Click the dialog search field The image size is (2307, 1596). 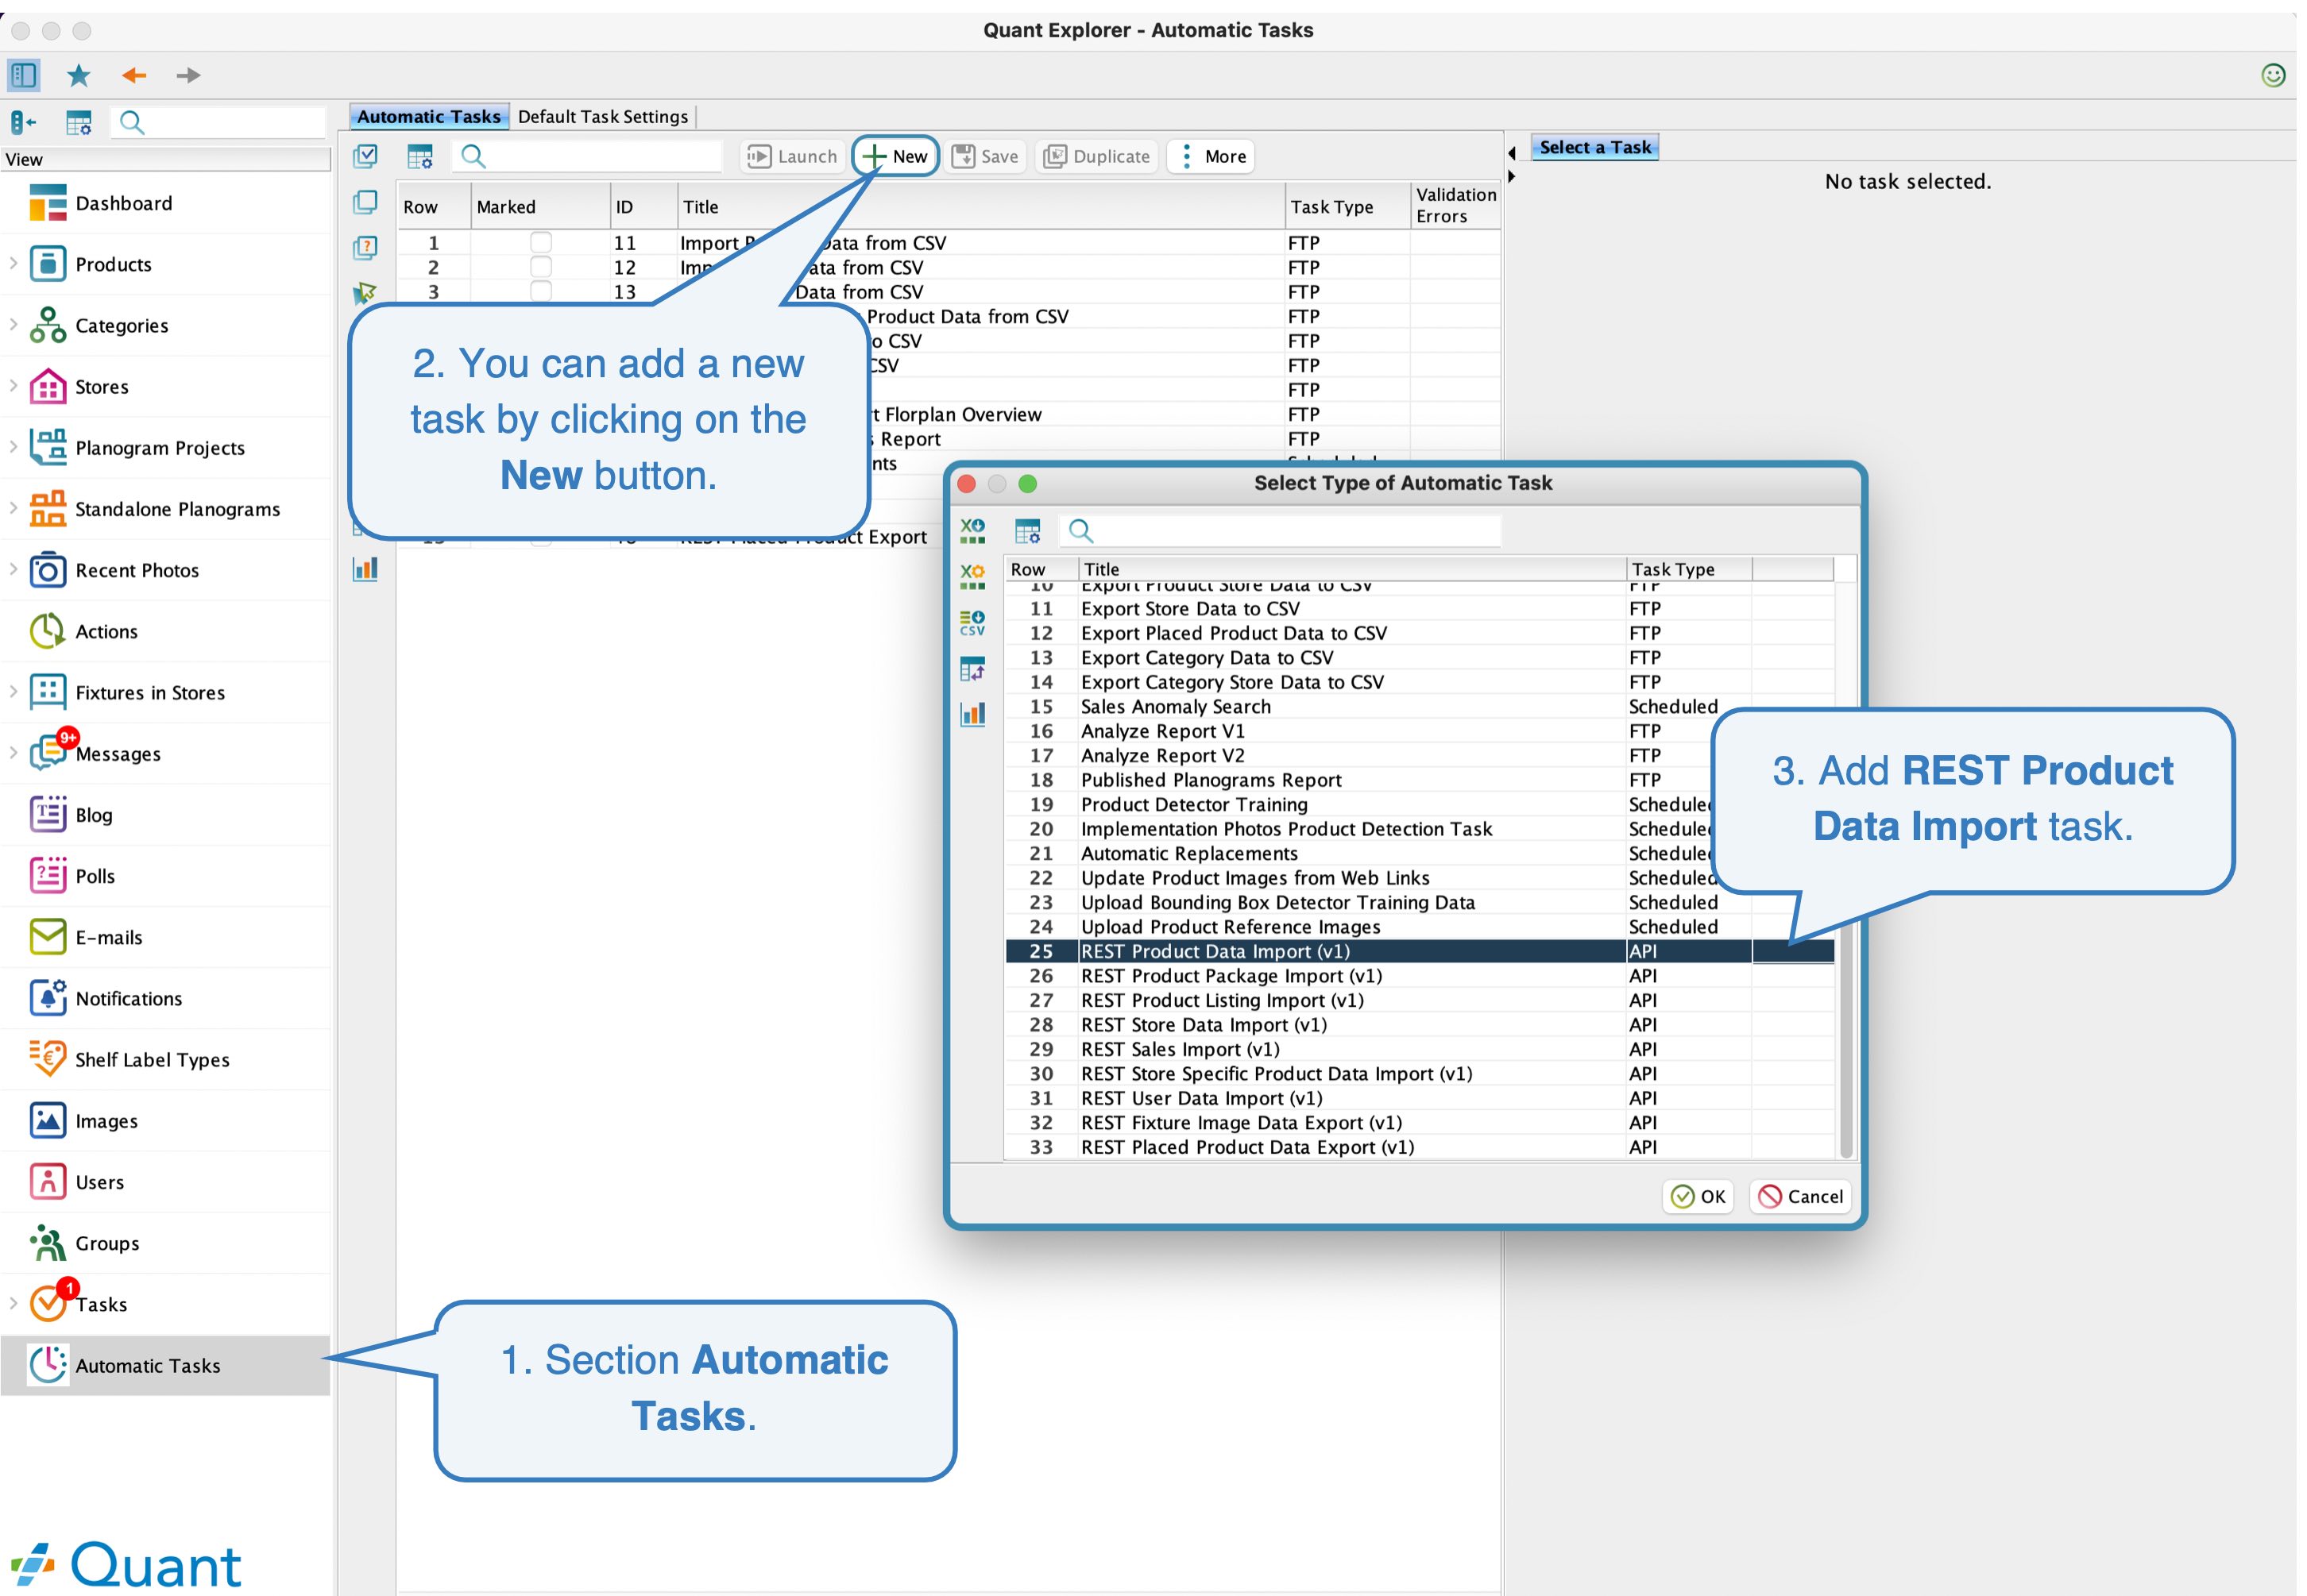pos(1281,531)
